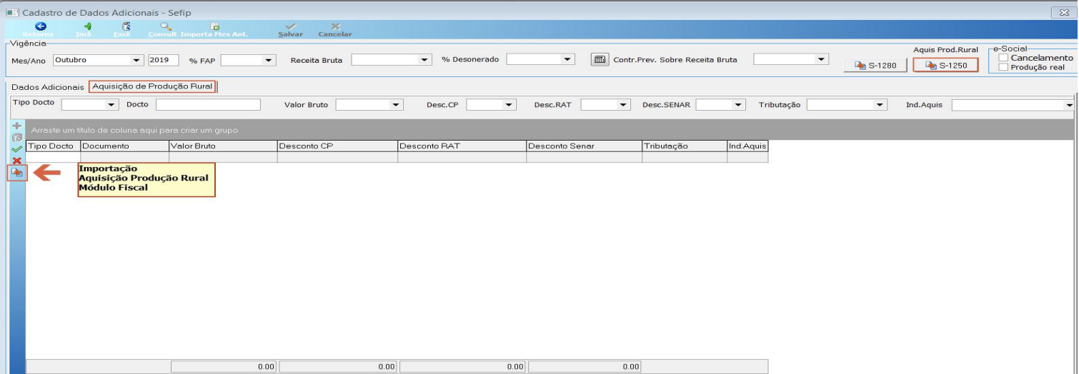The image size is (1079, 374).
Task: Open the Desc.RAT dropdown
Action: [x=624, y=105]
